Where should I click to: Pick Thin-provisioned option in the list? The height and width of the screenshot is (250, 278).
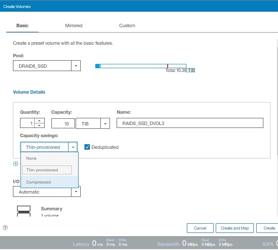42,170
